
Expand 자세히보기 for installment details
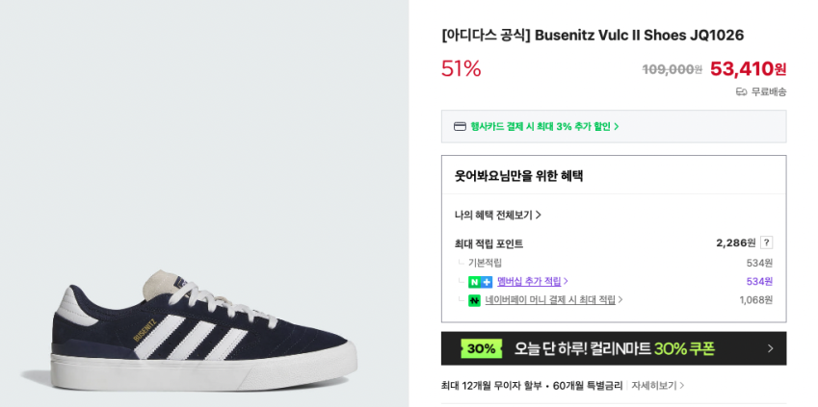657,386
